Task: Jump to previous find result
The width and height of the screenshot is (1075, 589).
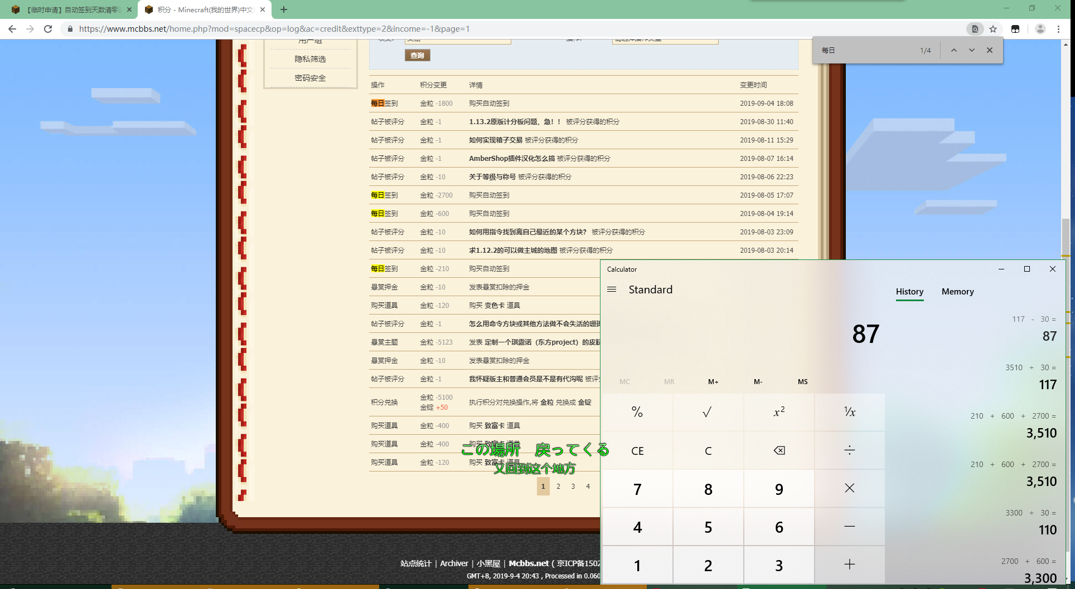Action: [x=954, y=50]
